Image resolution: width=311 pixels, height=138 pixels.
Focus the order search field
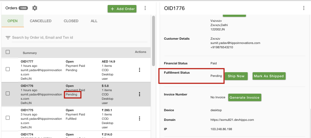click(79, 38)
